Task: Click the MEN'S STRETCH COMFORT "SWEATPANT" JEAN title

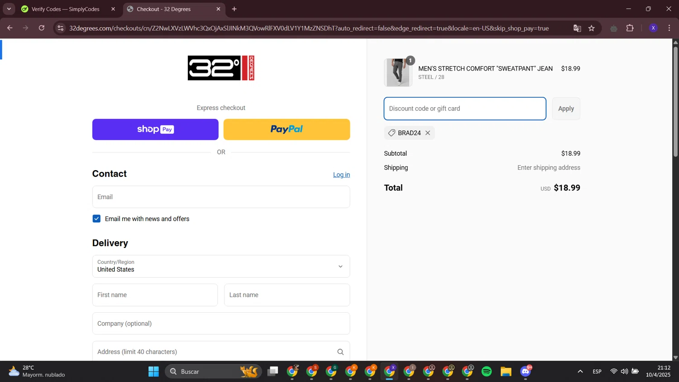Action: 485,69
